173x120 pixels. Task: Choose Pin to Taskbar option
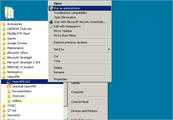point(63,31)
